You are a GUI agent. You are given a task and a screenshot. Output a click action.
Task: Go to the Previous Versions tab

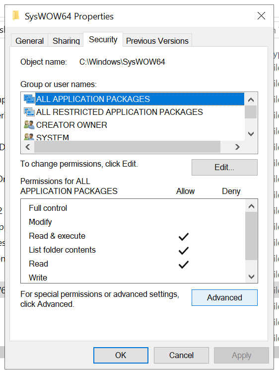[x=157, y=41]
